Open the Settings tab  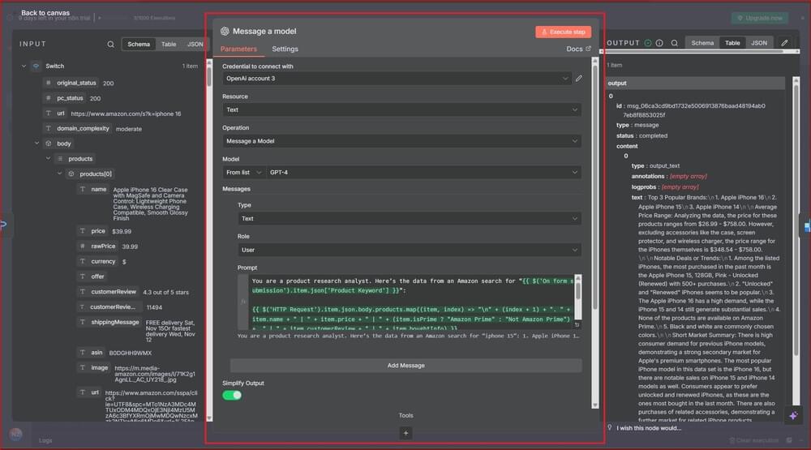285,49
